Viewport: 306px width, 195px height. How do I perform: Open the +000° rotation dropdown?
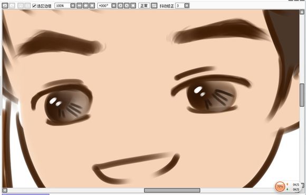click(x=114, y=6)
